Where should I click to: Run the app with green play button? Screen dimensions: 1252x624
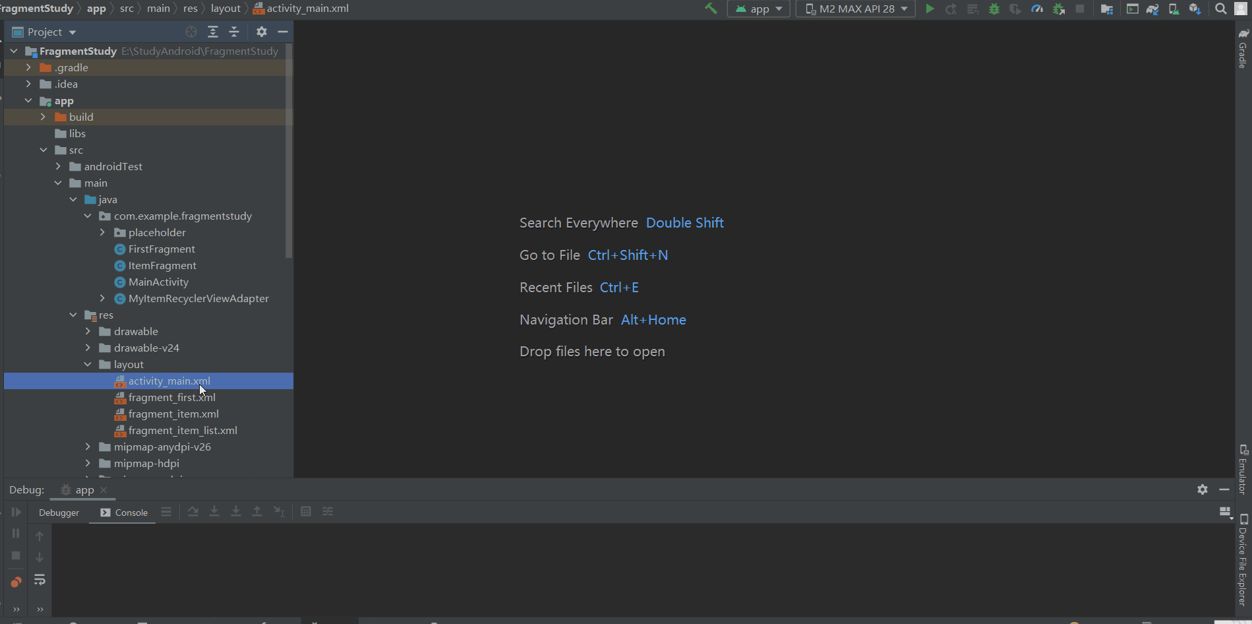click(x=930, y=9)
